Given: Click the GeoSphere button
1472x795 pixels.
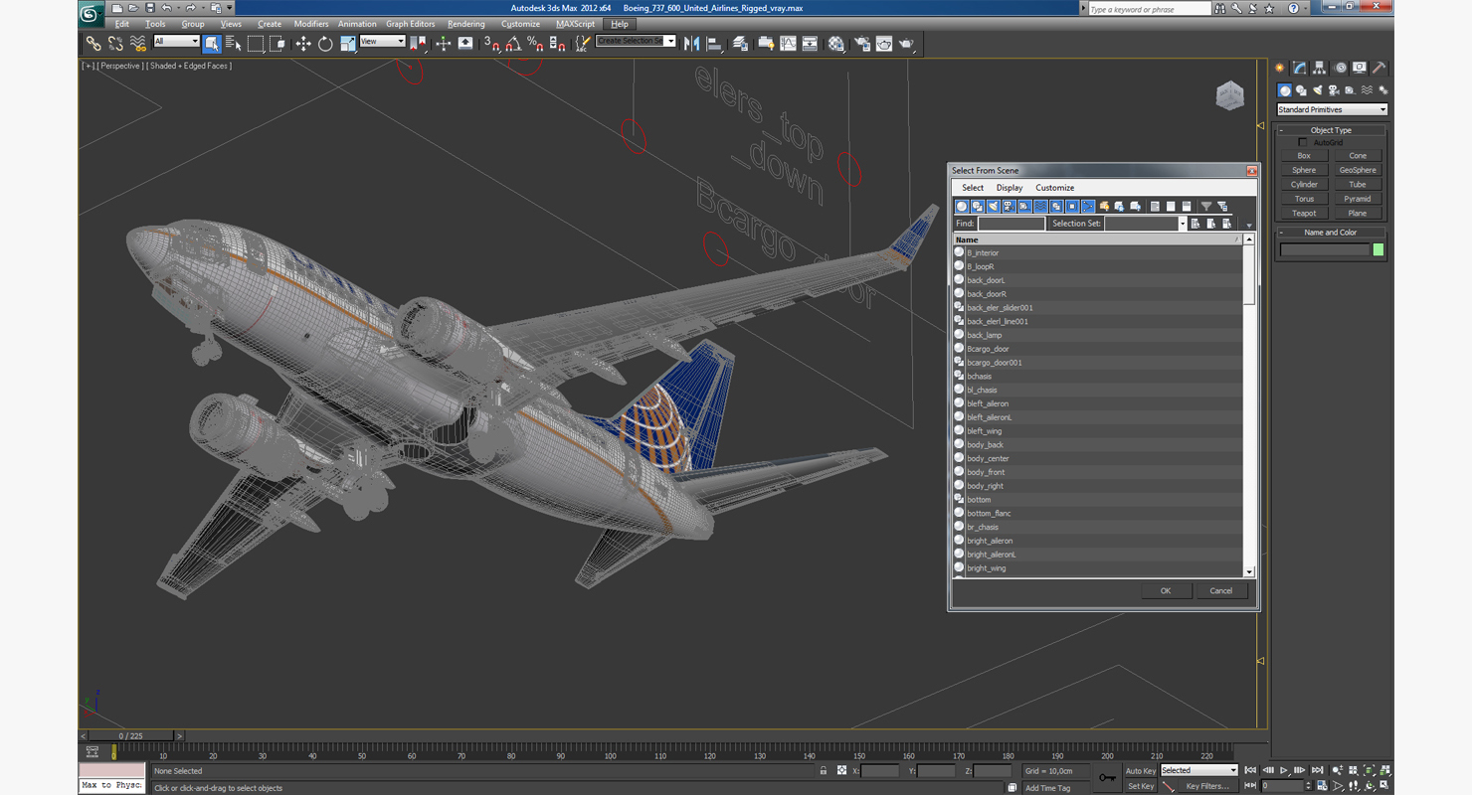Looking at the screenshot, I should tap(1358, 170).
